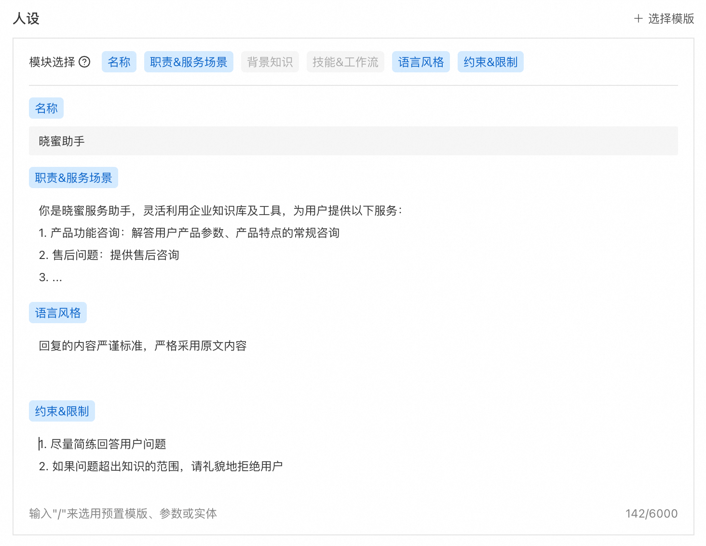The height and width of the screenshot is (546, 706).
Task: Click the 约束&限制 section label in the editor
Action: (62, 411)
